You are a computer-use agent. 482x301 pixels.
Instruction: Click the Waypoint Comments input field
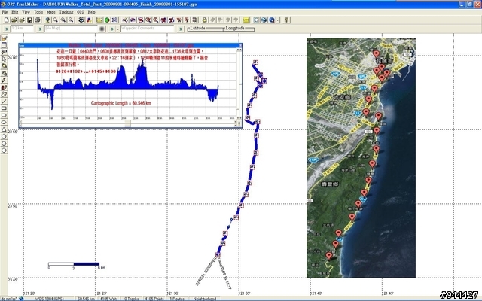coord(148,29)
